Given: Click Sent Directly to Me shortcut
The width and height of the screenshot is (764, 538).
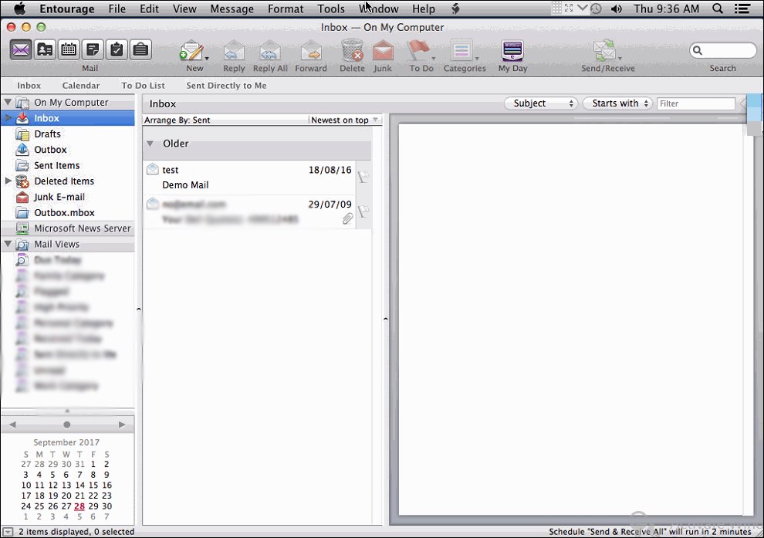Looking at the screenshot, I should click(x=226, y=86).
